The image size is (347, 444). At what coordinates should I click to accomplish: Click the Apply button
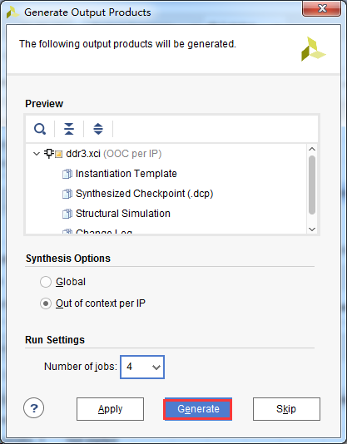click(x=111, y=409)
